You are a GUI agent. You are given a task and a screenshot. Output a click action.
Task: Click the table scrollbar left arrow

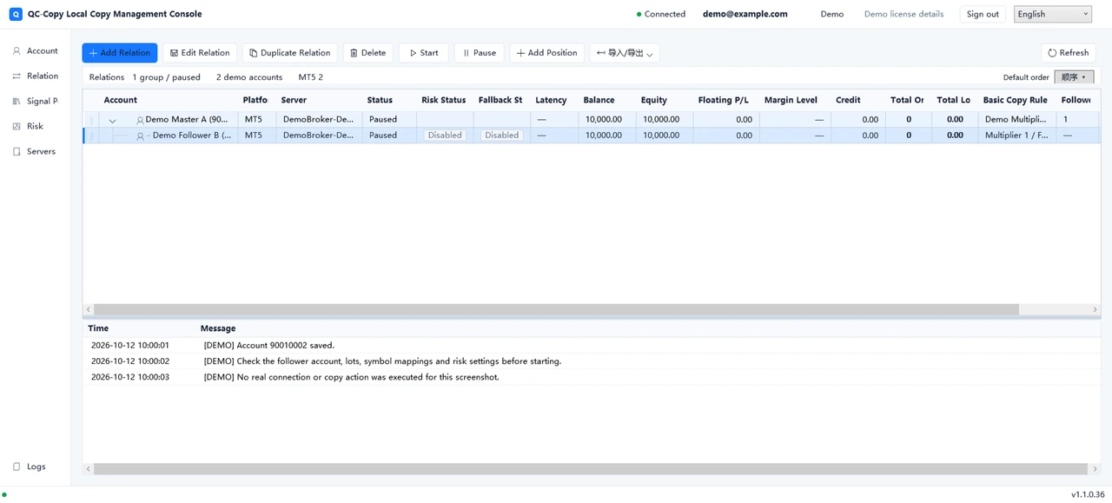tap(88, 309)
